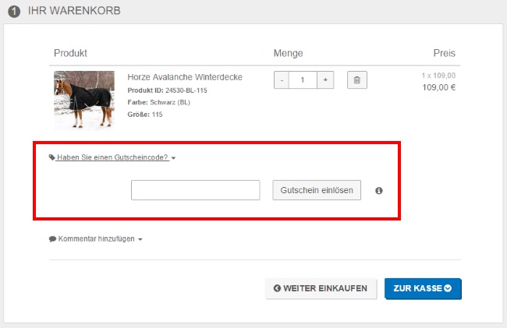Increase quantity with the plus button
Image resolution: width=507 pixels, height=328 pixels.
pyautogui.click(x=325, y=79)
